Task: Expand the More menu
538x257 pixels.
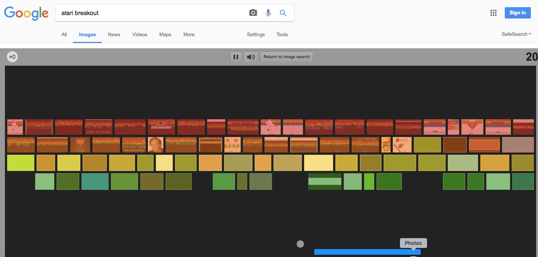Action: point(189,34)
